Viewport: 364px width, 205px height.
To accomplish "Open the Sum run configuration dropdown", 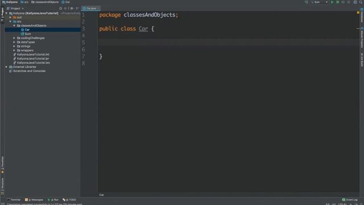I will click(x=320, y=2).
